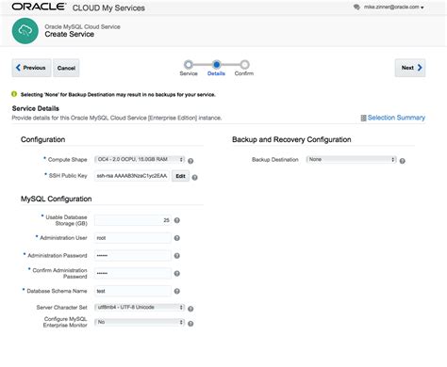Expand the Server Character Set dropdown
This screenshot has height=367, width=447.
(x=140, y=307)
